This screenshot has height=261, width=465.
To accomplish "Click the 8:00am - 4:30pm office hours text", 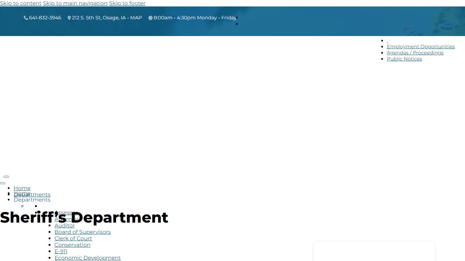I will 195,18.
